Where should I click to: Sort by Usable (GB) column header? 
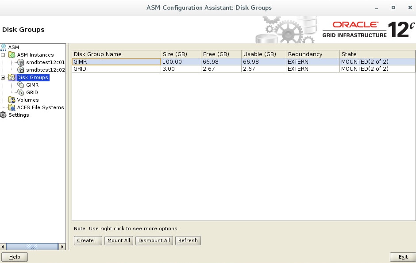click(x=264, y=54)
